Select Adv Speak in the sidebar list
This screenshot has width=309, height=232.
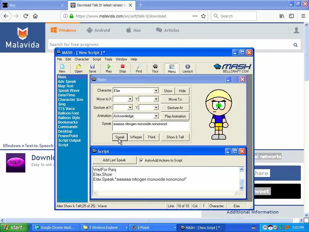tap(67, 82)
